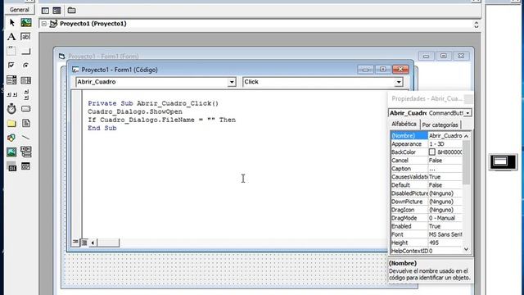The height and width of the screenshot is (295, 524).
Task: Select the FileListBox control tool
Action: pos(26,123)
